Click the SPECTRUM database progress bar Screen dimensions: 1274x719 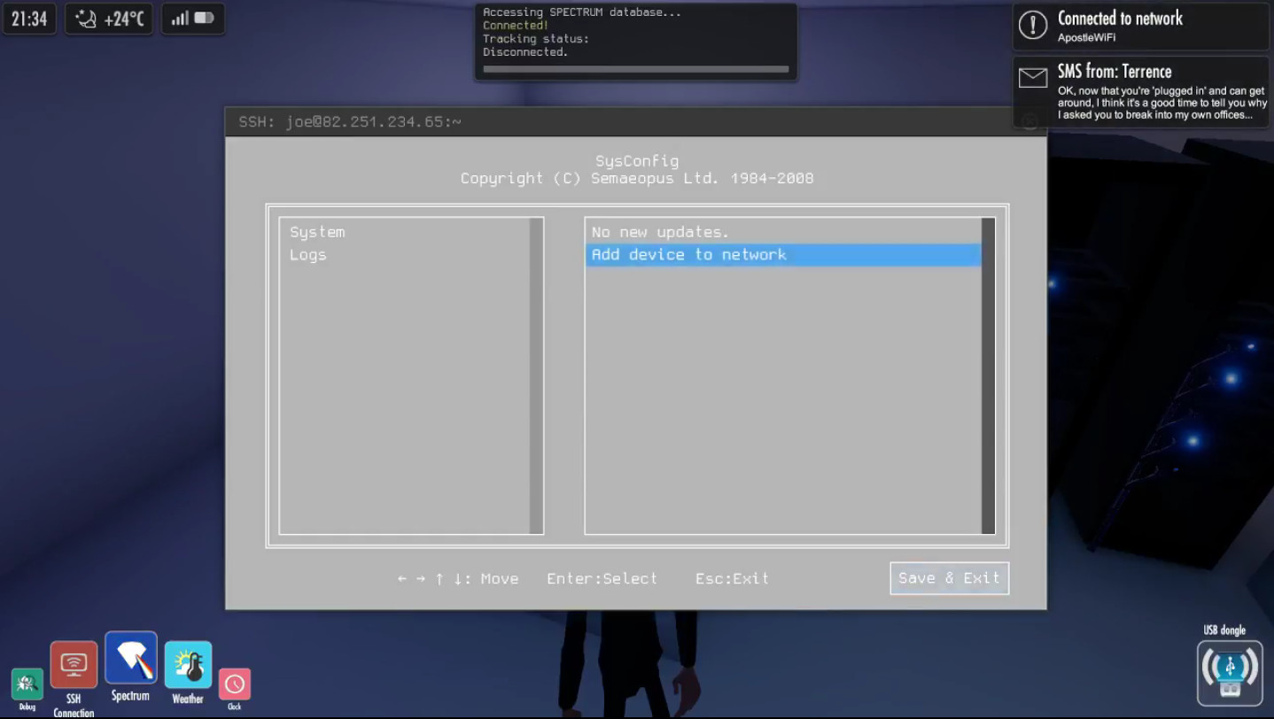(x=635, y=69)
